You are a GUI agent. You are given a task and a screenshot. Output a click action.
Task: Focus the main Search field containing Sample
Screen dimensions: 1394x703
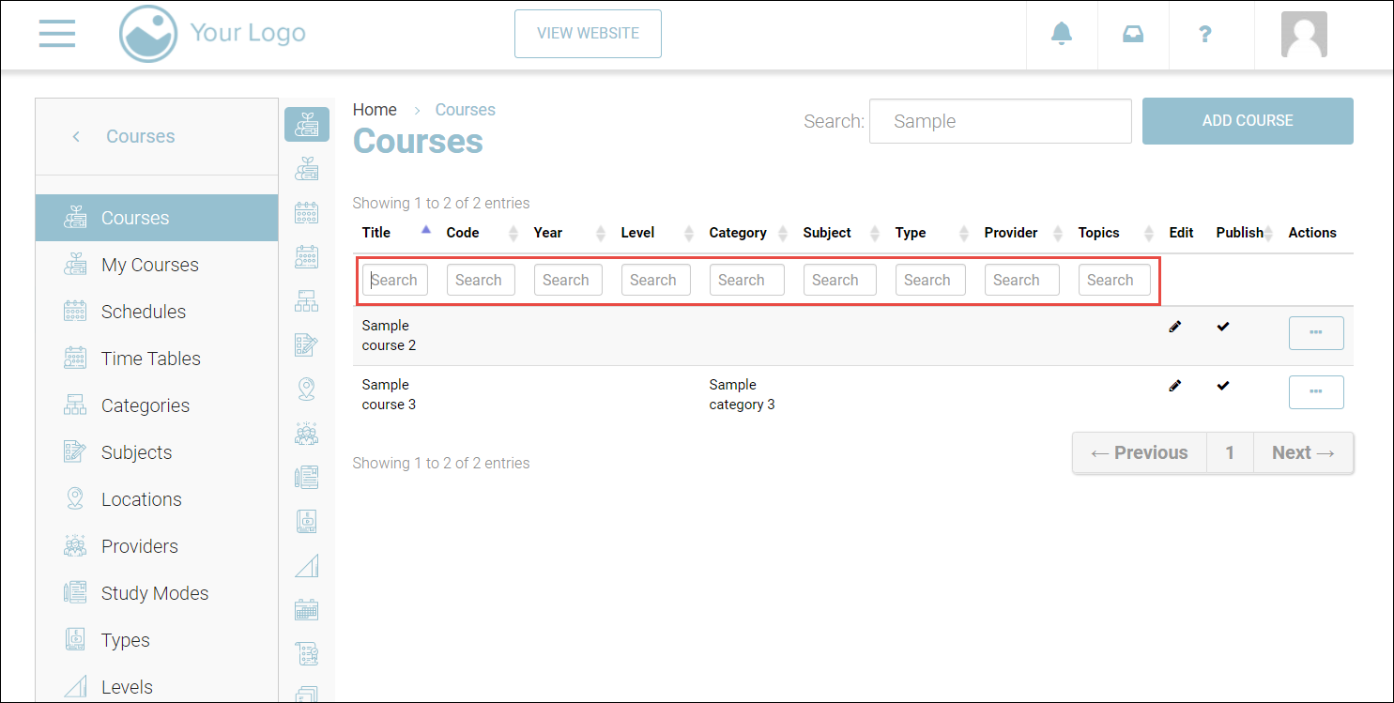click(1000, 121)
